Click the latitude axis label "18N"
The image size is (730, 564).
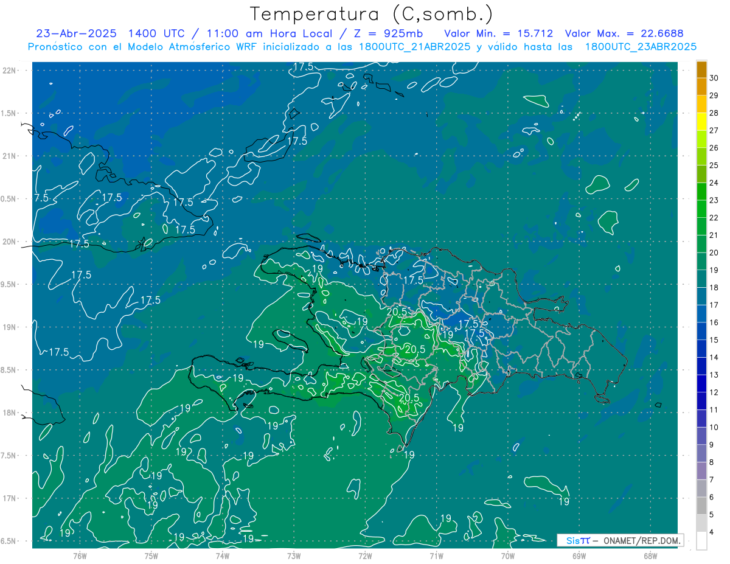pos(10,413)
